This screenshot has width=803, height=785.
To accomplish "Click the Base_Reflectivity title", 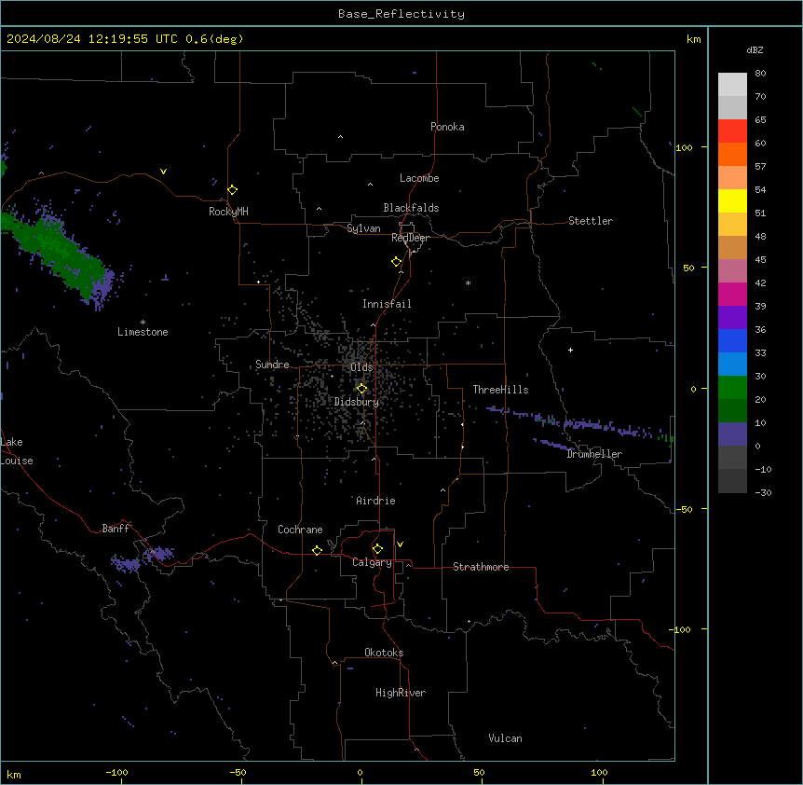I will click(401, 14).
